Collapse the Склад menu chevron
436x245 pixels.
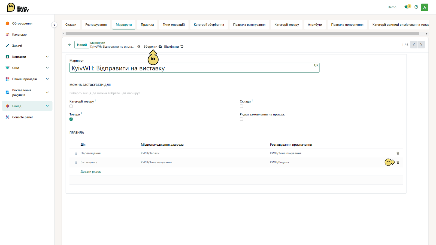(x=47, y=106)
